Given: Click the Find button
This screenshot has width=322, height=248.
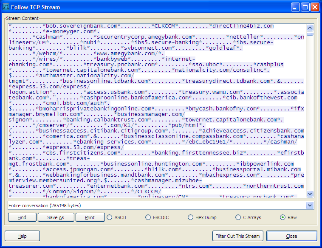Looking at the screenshot, I should [22, 217].
